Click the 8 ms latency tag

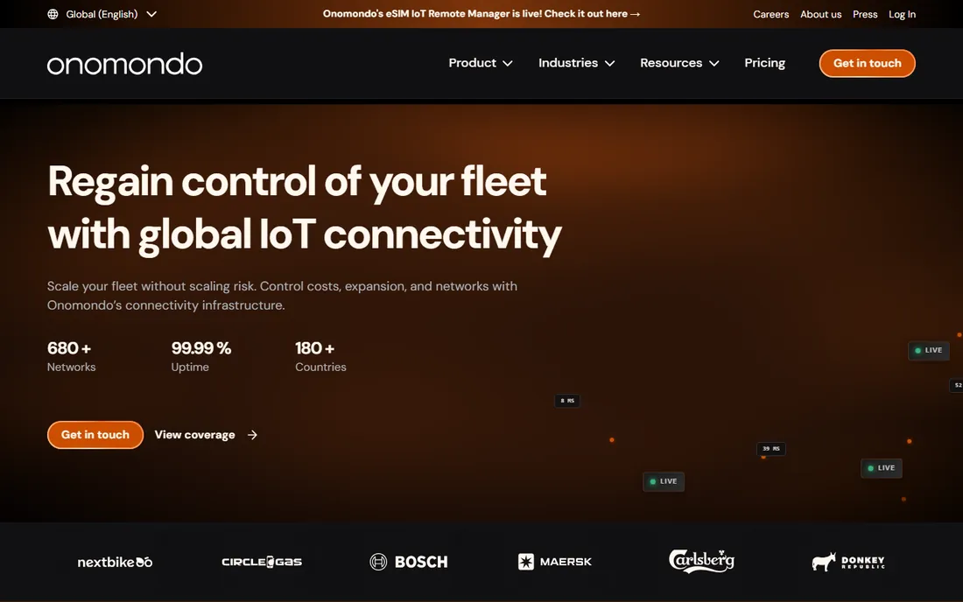[x=567, y=401]
